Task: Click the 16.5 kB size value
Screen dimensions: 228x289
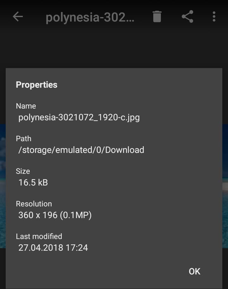Action: pos(33,182)
